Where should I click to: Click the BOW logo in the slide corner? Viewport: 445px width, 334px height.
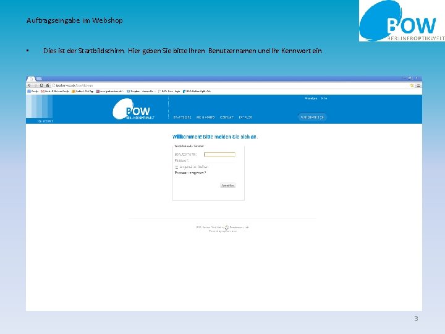coord(402,21)
